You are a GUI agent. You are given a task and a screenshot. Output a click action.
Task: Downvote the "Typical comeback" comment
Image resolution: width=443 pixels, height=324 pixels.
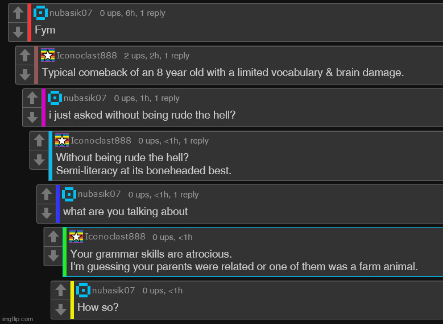click(25, 74)
